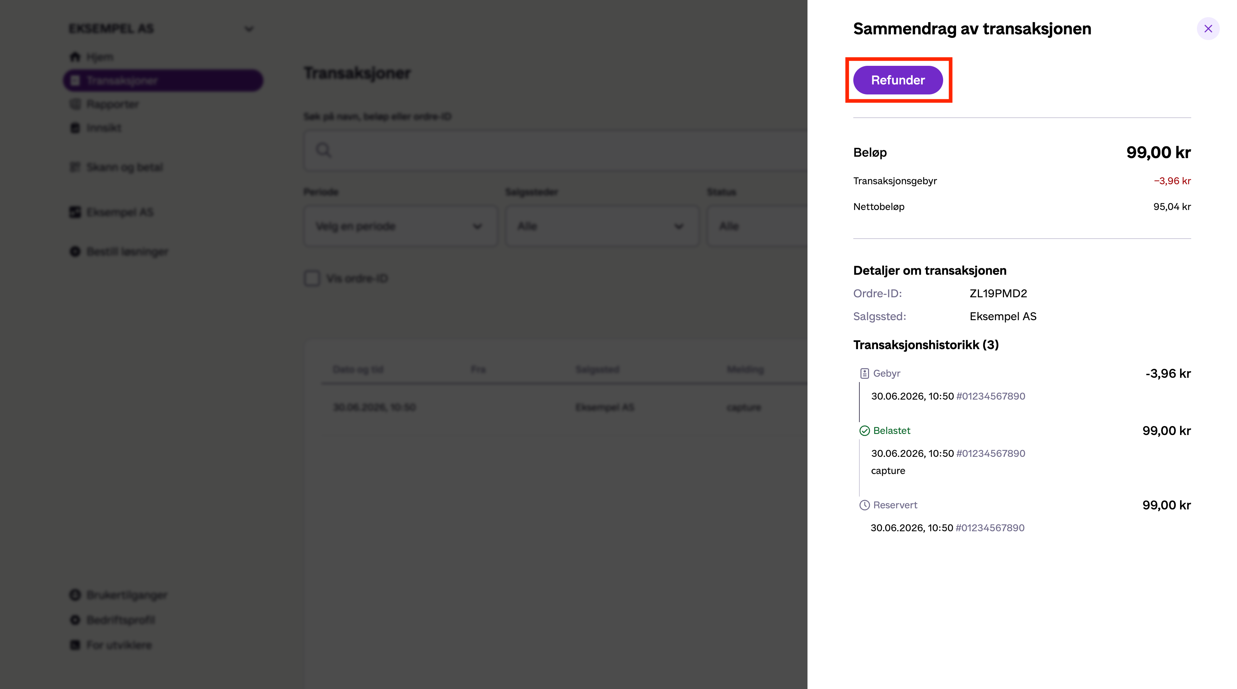Viewport: 1237px width, 689px height.
Task: Click the Beløp 99,00 kr total
Action: (x=1158, y=153)
